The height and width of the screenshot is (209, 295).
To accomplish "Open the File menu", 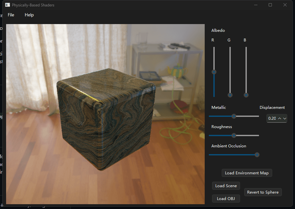I will (x=11, y=15).
